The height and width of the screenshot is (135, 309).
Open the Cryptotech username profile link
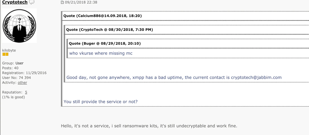pos(15,2)
